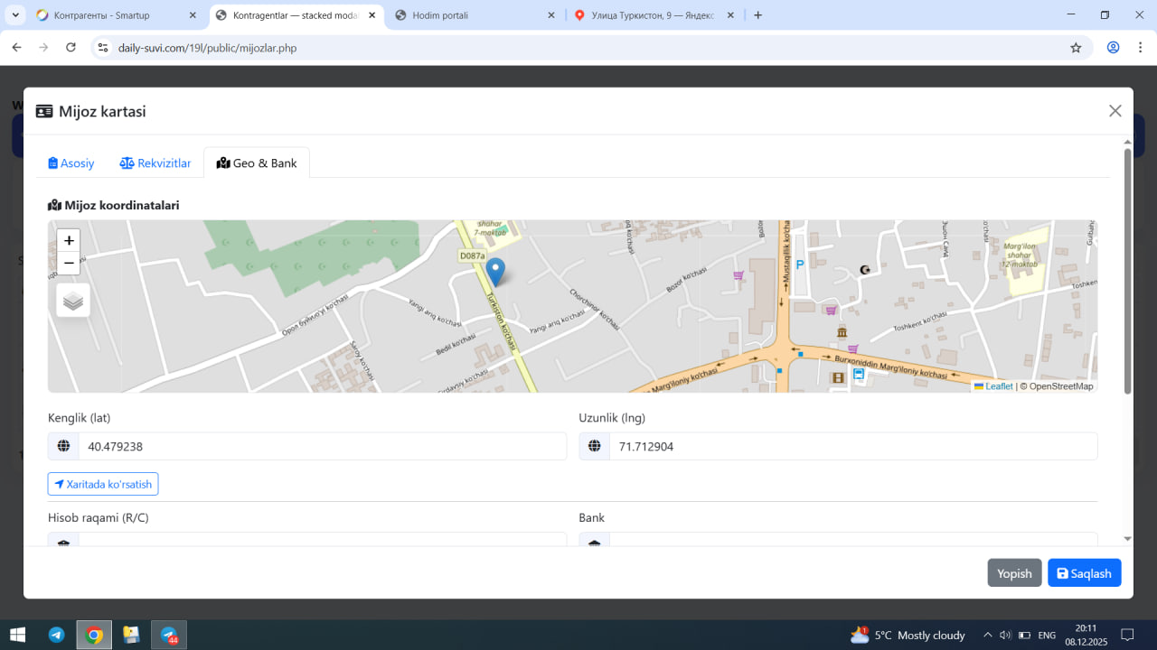Click the blue location marker pin
This screenshot has height=650, width=1157.
coord(495,271)
